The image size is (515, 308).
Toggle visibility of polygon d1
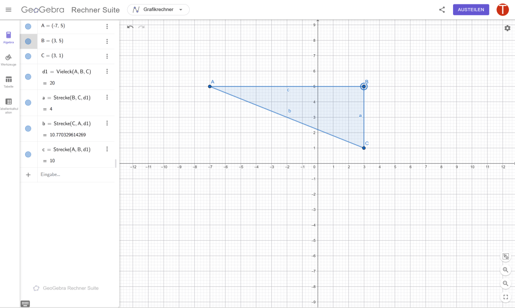(x=28, y=77)
